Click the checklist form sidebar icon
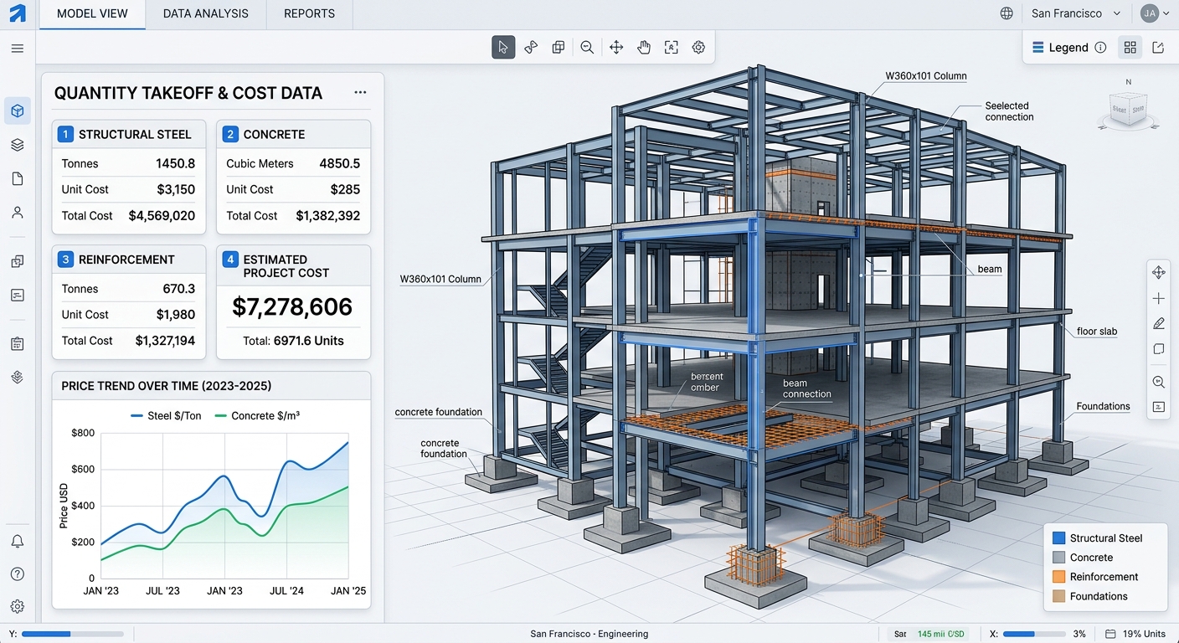The height and width of the screenshot is (643, 1179). click(18, 295)
